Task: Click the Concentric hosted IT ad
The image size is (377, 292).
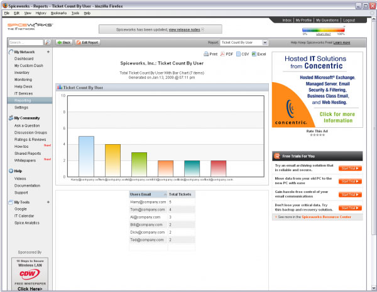Action: tap(317, 90)
